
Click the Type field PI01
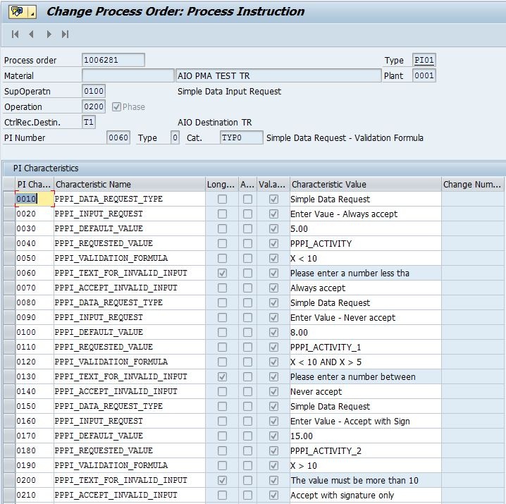(424, 60)
